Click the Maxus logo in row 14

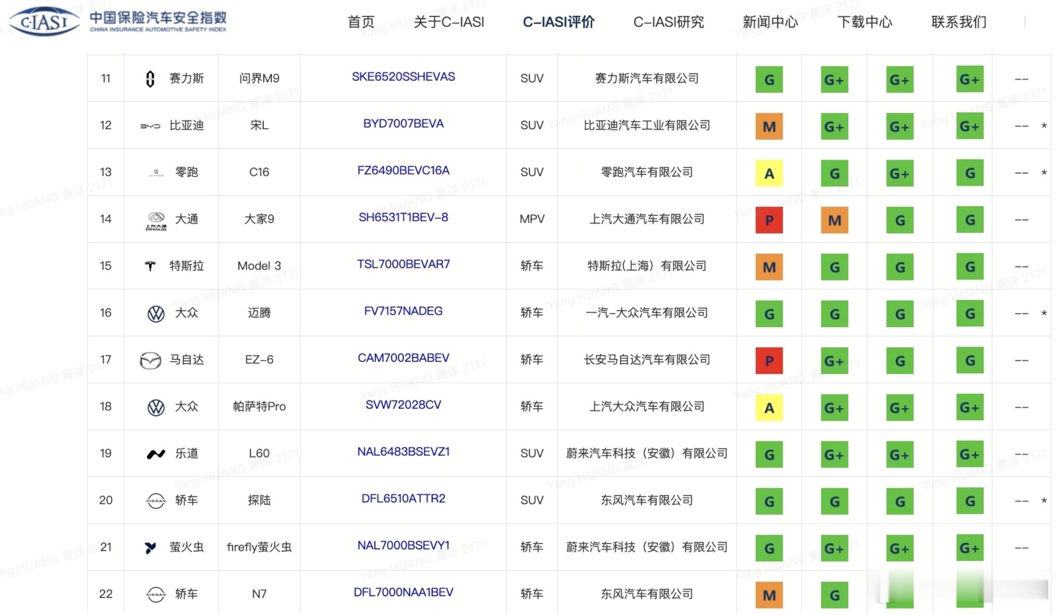point(156,221)
